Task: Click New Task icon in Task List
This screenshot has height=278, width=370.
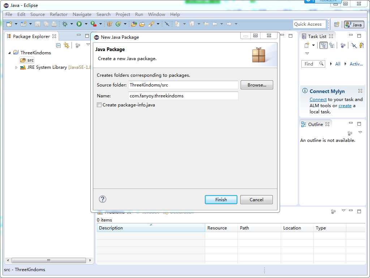Action: pos(306,45)
